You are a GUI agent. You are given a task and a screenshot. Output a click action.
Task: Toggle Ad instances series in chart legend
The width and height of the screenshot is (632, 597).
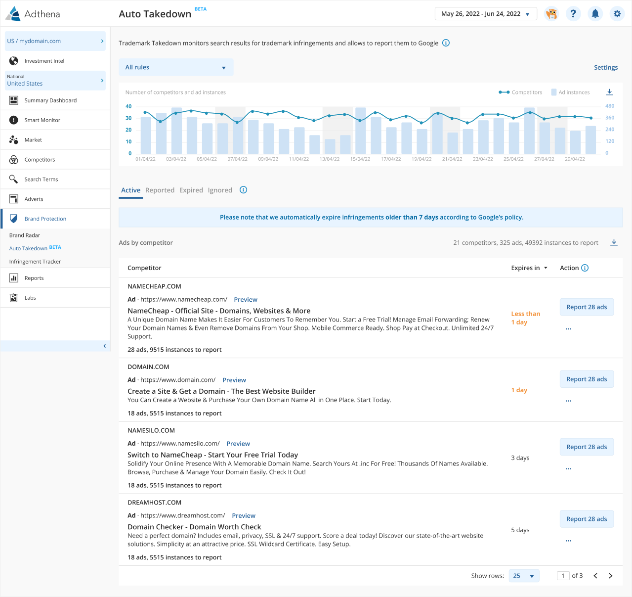[570, 92]
